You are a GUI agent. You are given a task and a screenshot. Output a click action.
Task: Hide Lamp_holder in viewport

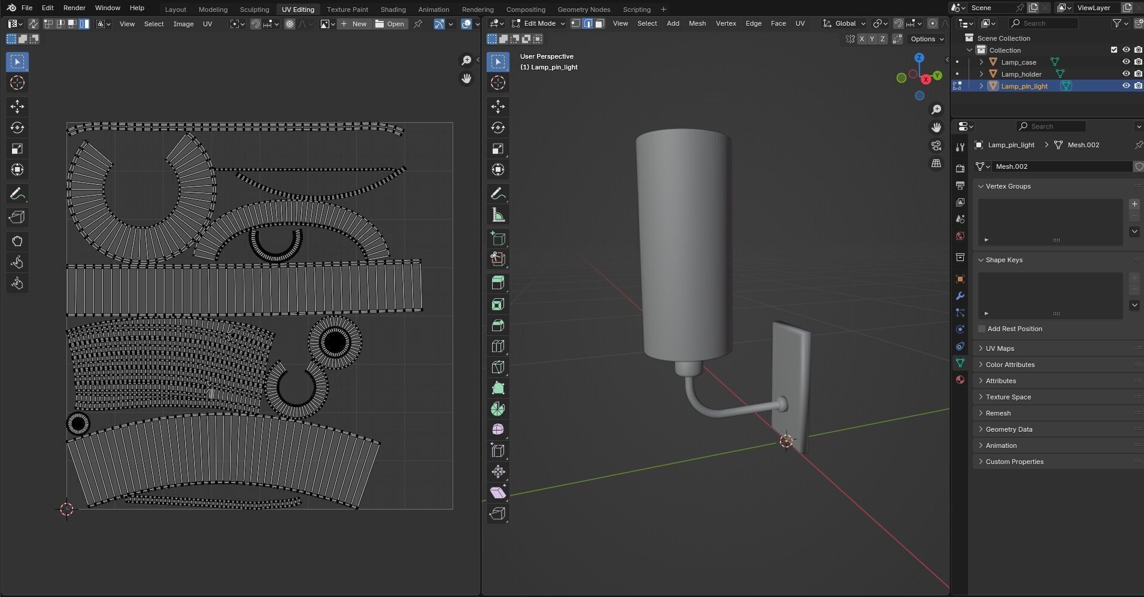(x=1126, y=74)
